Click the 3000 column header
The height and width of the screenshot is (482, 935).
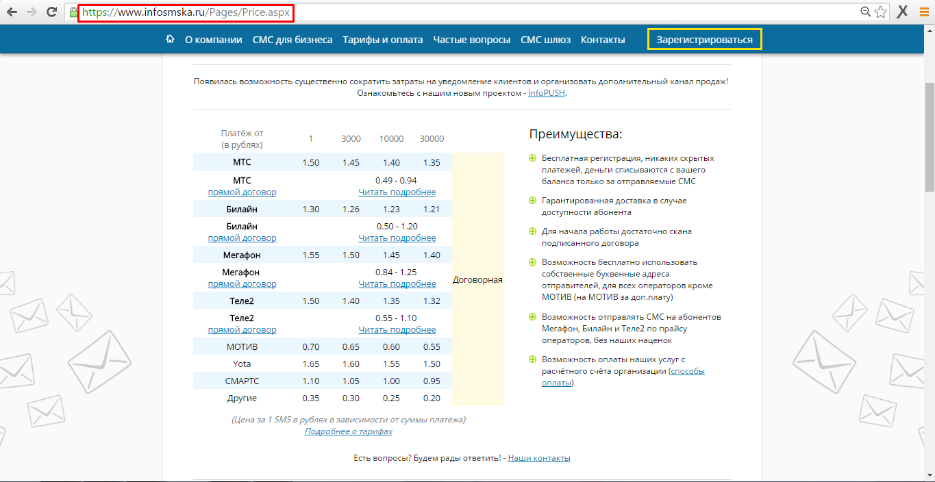(351, 139)
